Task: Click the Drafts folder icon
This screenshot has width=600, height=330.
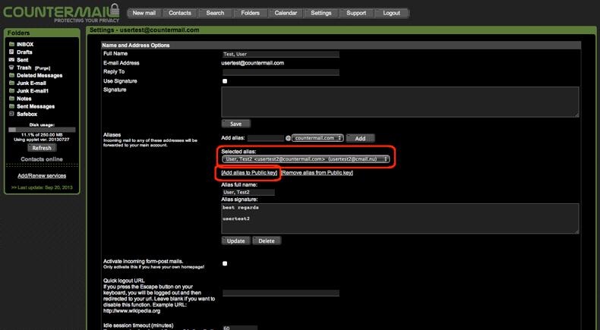Action: tap(11, 52)
